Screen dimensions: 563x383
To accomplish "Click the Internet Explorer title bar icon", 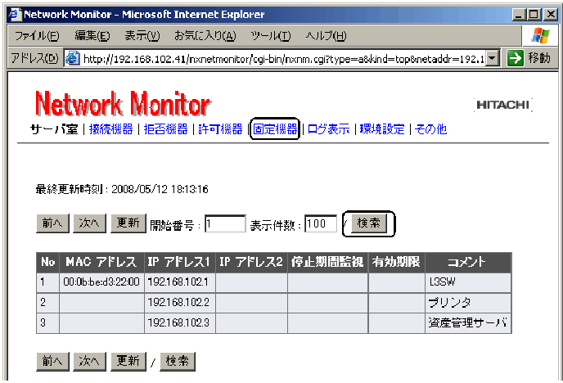I will click(x=15, y=15).
